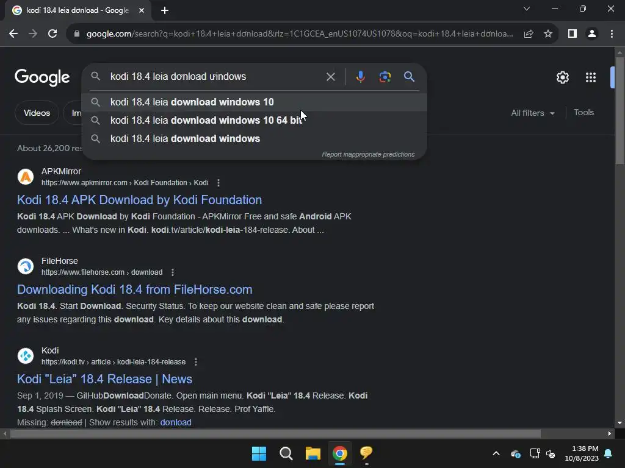Click the Kodi site favicon
This screenshot has width=625, height=468.
coord(26,356)
